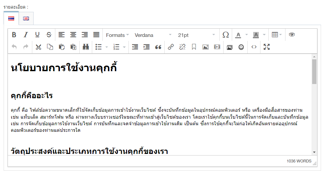Place cursor in cookie description paragraph
Screen dimensions: 324x173
tap(159, 120)
